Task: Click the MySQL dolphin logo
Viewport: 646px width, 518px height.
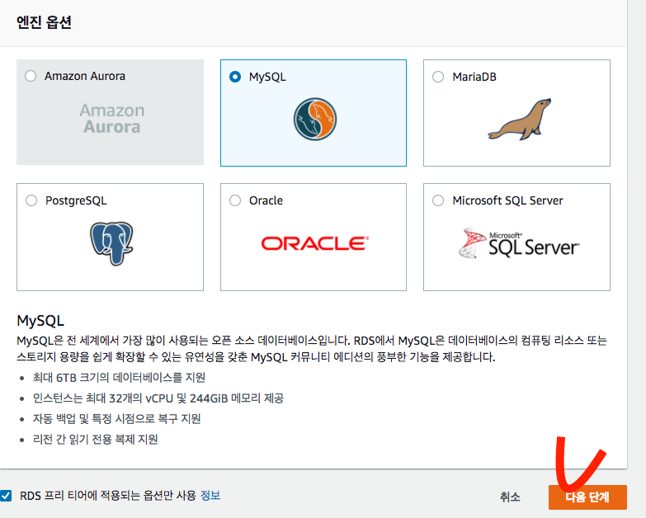Action: point(315,120)
